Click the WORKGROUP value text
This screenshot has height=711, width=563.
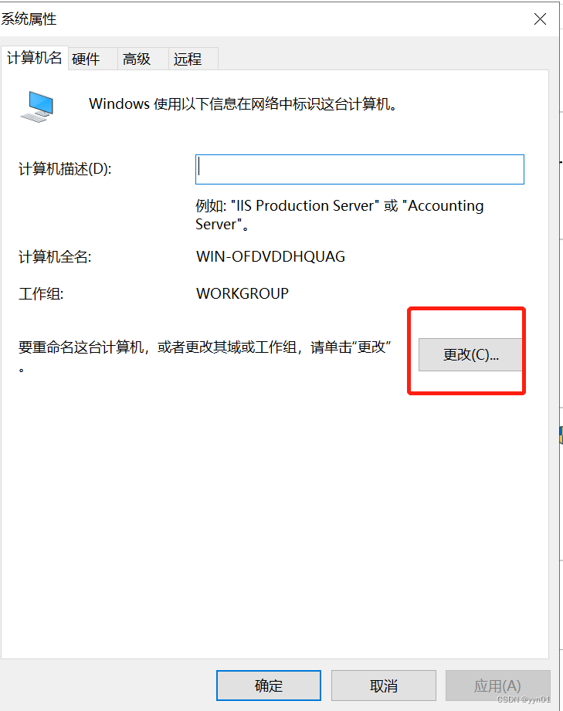(x=242, y=293)
